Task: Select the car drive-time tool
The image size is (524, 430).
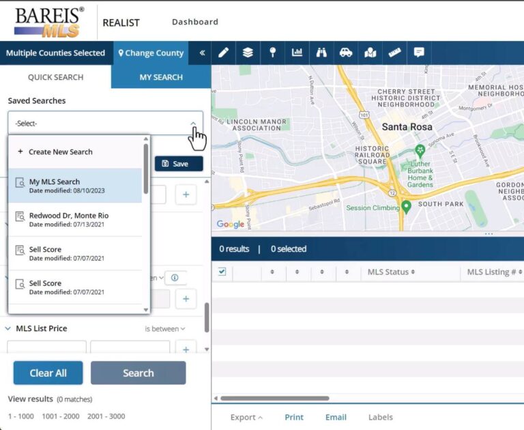Action: coord(346,53)
